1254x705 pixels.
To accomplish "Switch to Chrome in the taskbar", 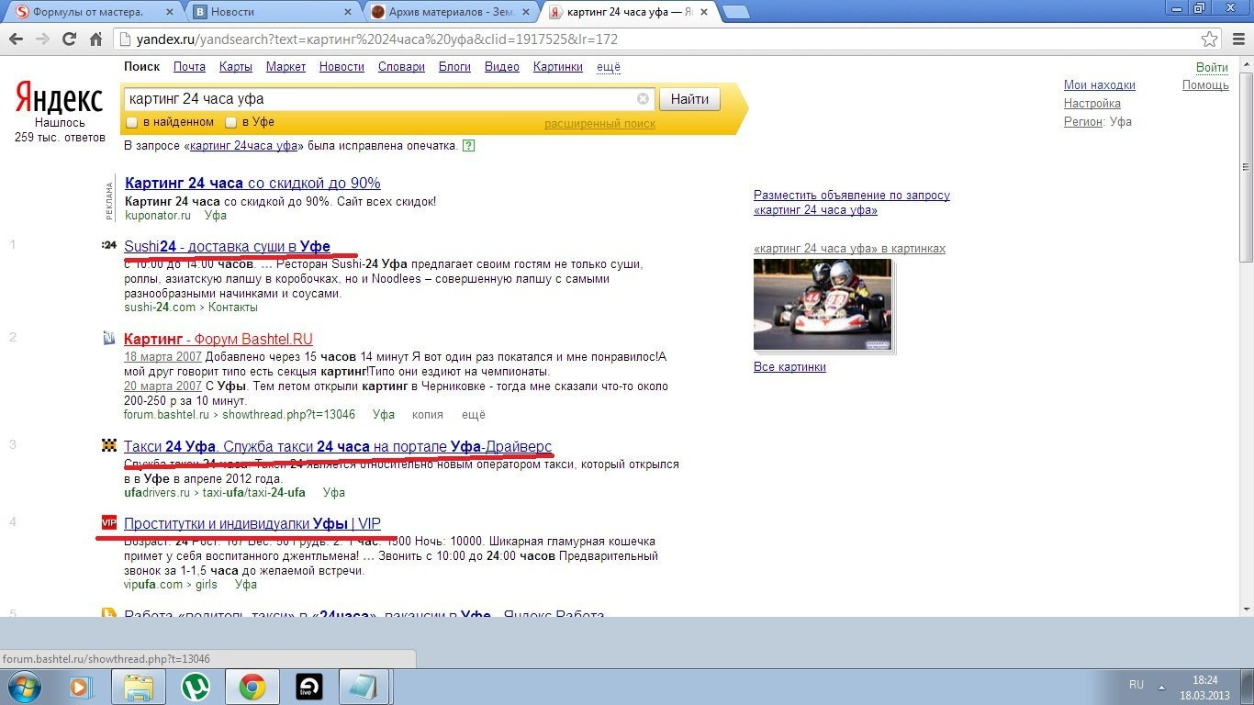I will coord(252,687).
